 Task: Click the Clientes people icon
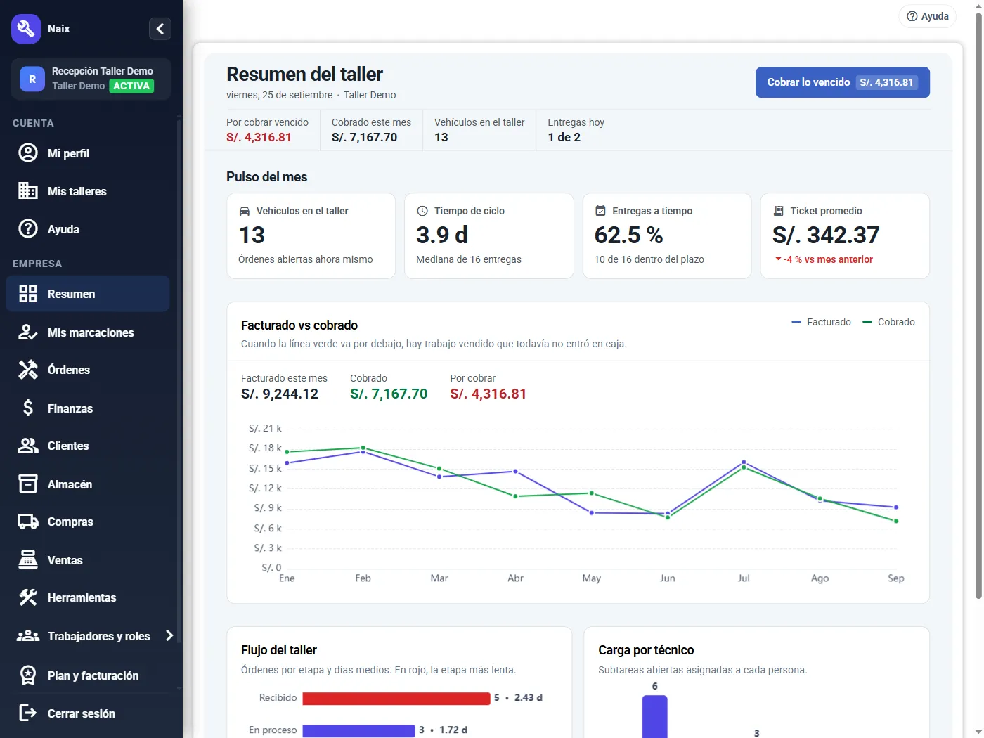click(28, 446)
